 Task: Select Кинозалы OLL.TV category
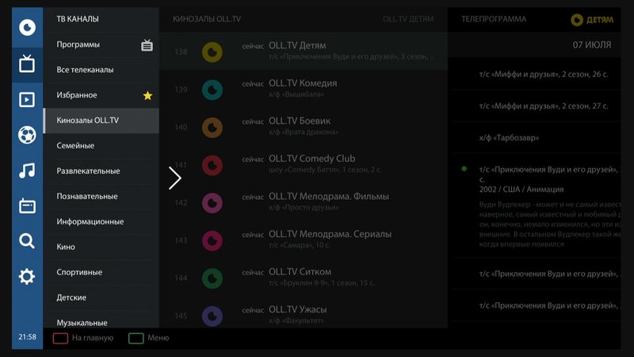click(87, 121)
